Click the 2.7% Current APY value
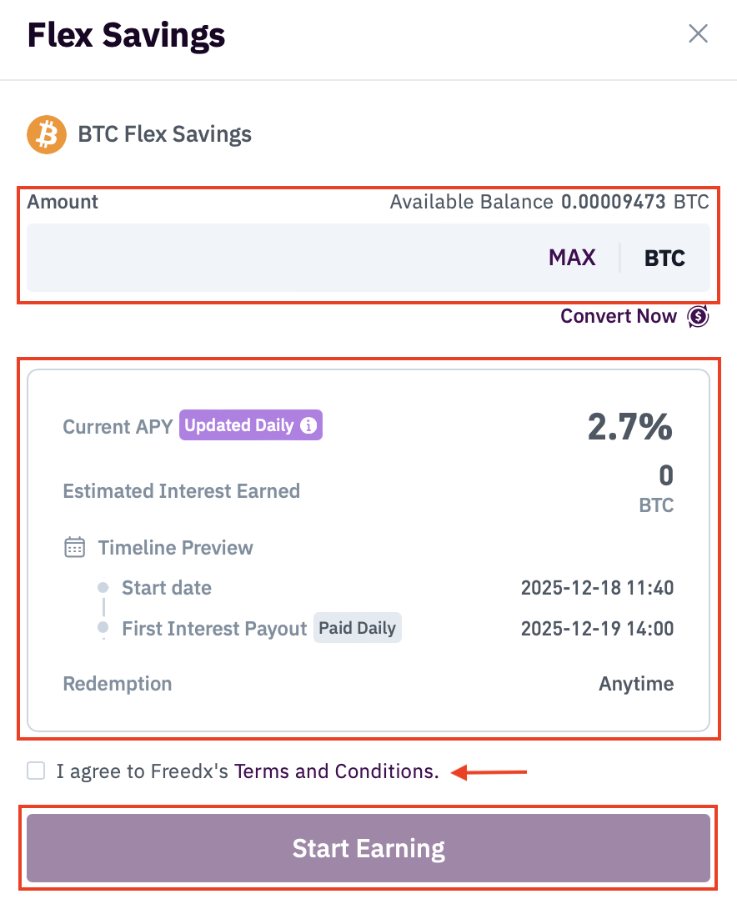 629,427
